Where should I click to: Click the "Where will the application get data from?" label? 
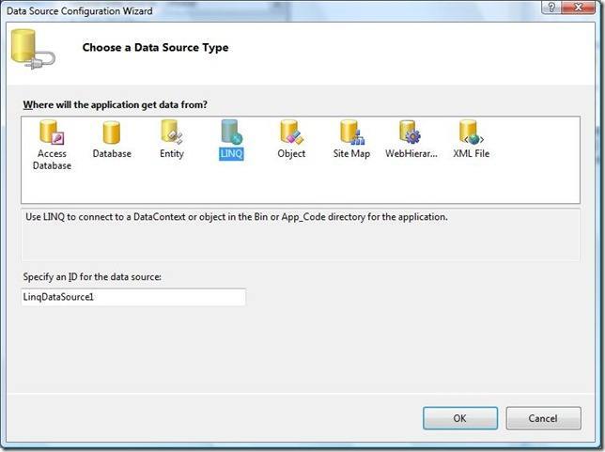click(x=116, y=102)
